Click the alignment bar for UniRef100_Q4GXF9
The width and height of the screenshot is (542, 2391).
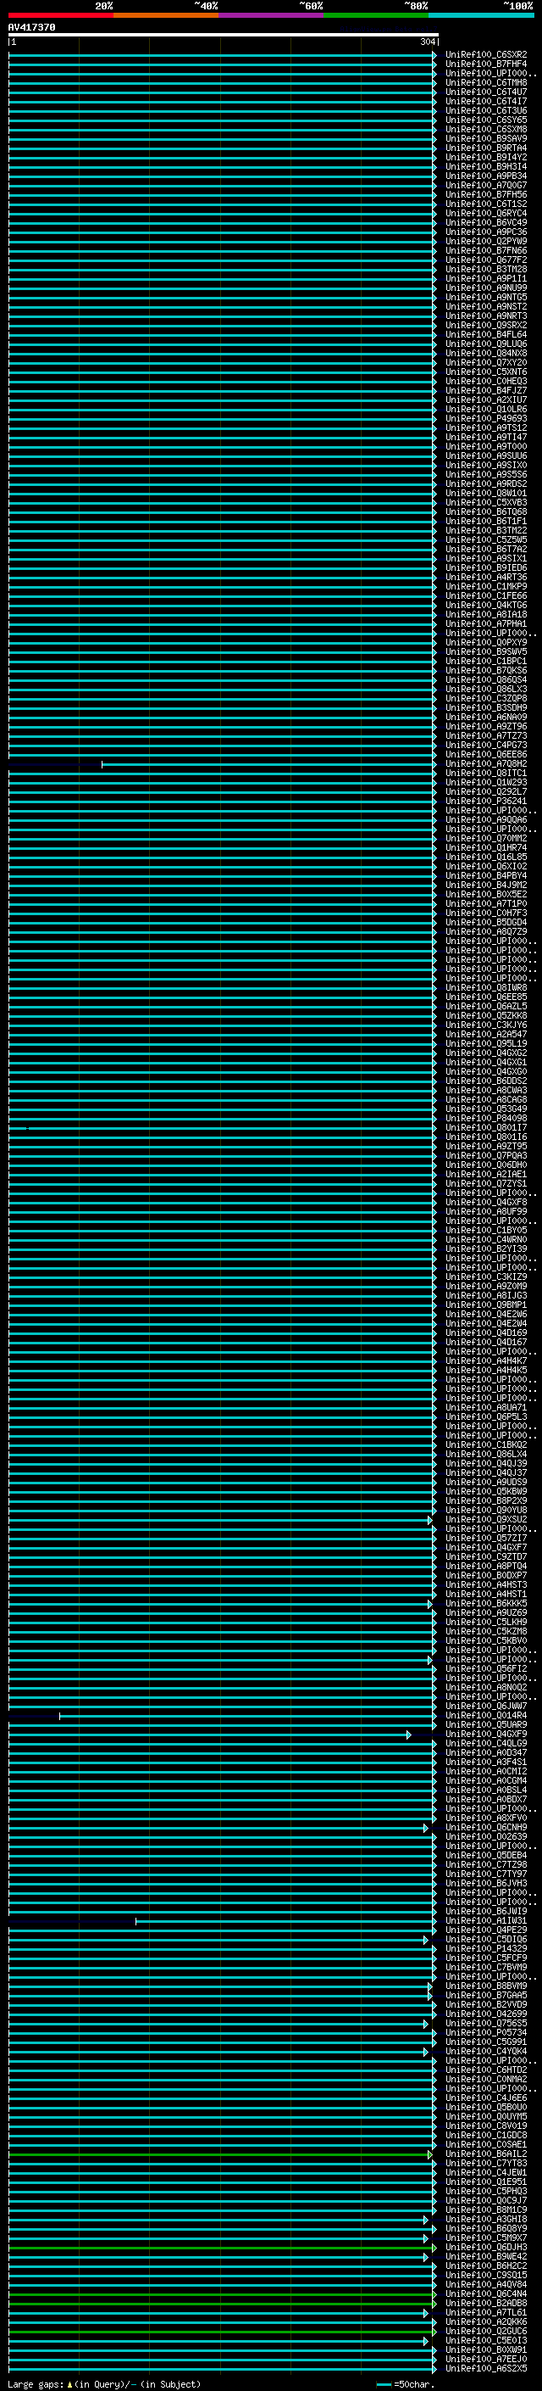pyautogui.click(x=209, y=1735)
